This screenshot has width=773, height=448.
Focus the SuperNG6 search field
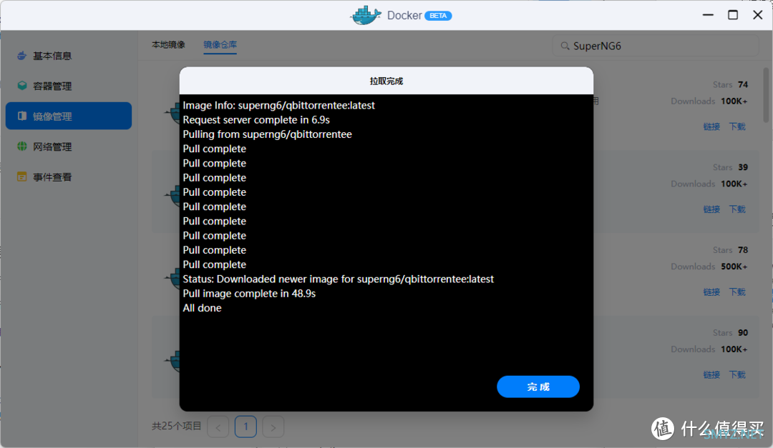[x=656, y=46]
